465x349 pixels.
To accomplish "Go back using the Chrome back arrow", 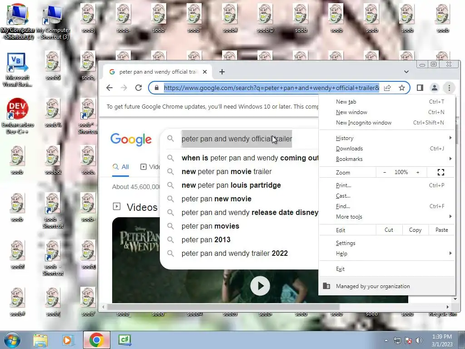I will tap(109, 88).
